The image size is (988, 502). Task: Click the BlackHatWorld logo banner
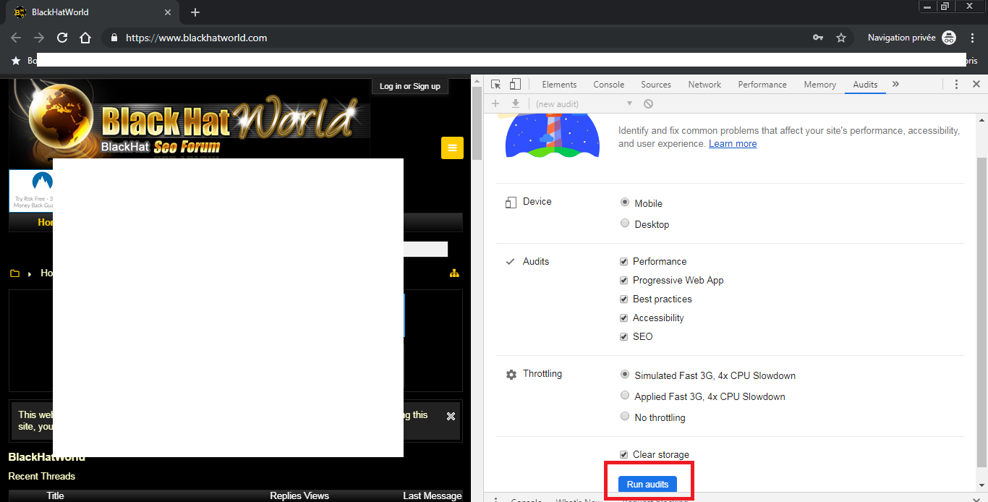(x=189, y=119)
